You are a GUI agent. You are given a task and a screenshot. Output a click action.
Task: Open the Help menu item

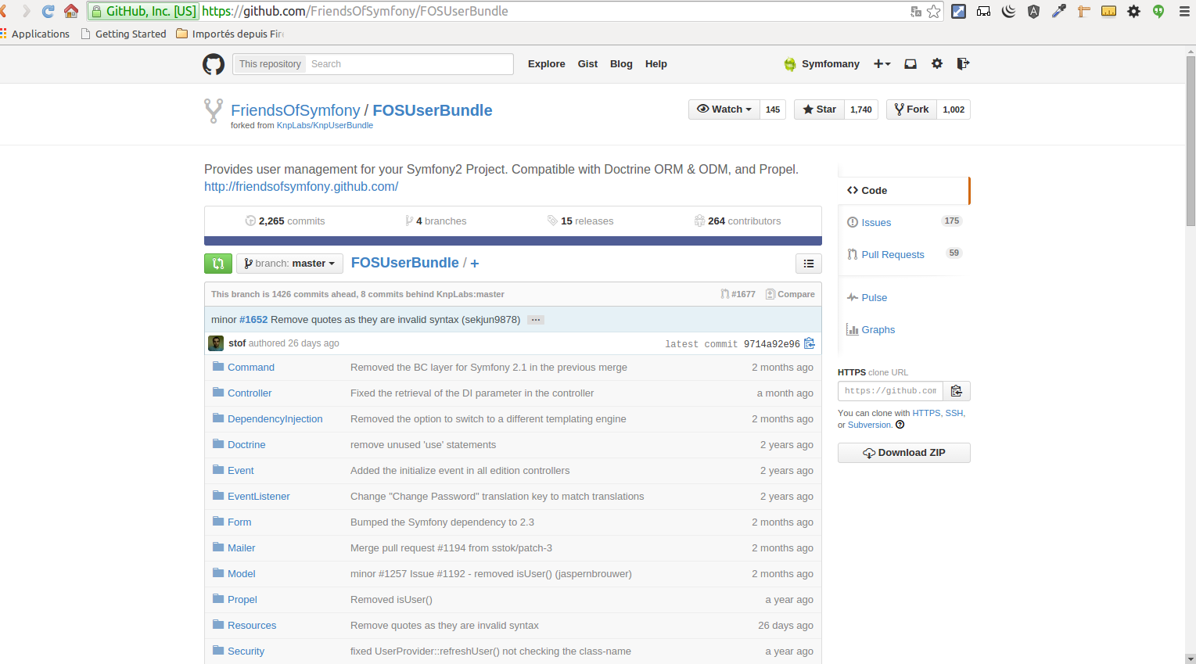point(656,64)
